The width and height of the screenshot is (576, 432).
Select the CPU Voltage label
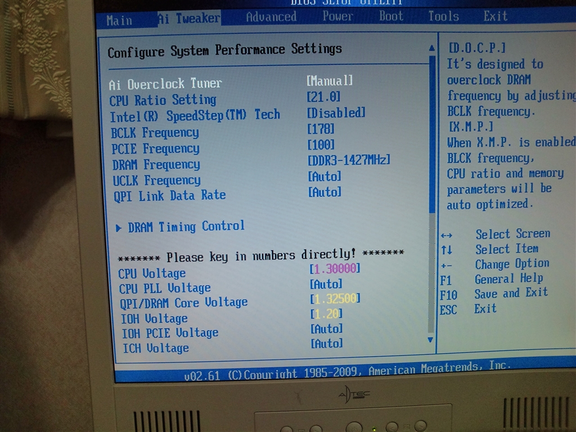(152, 274)
